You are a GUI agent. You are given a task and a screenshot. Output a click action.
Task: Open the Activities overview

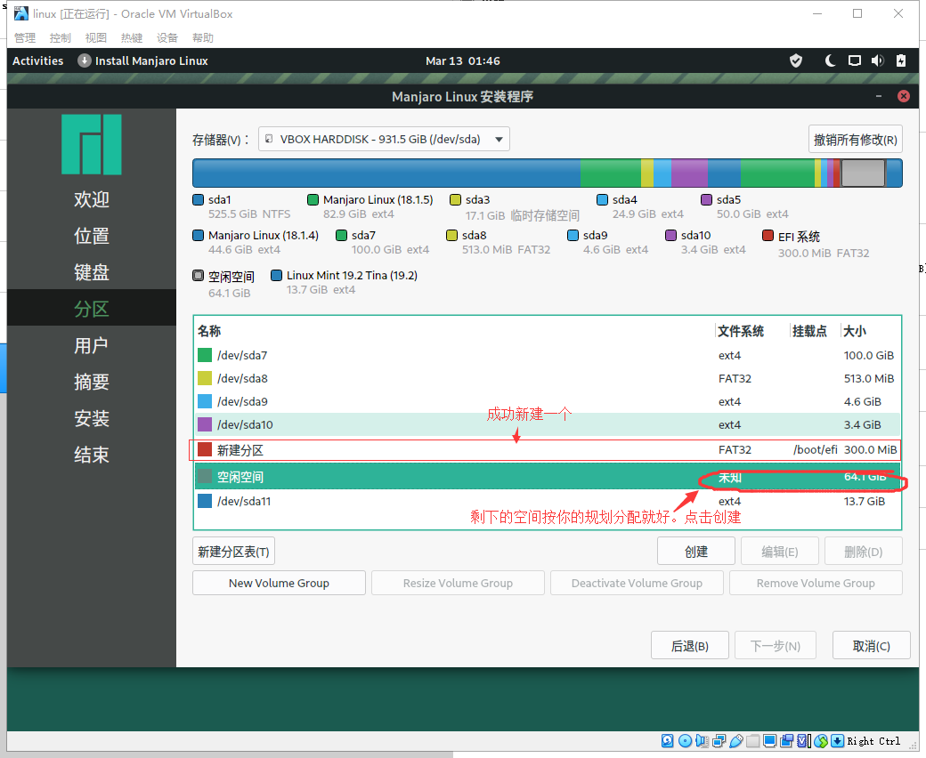point(37,60)
